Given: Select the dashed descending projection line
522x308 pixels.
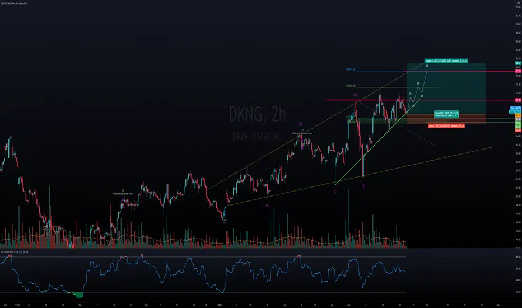Looking at the screenshot, I should (398, 124).
